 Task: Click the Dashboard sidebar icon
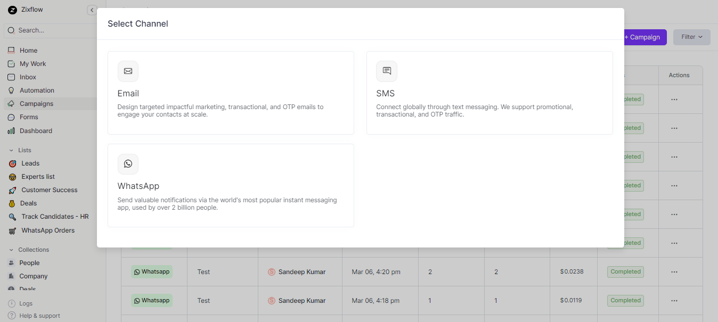pyautogui.click(x=12, y=130)
